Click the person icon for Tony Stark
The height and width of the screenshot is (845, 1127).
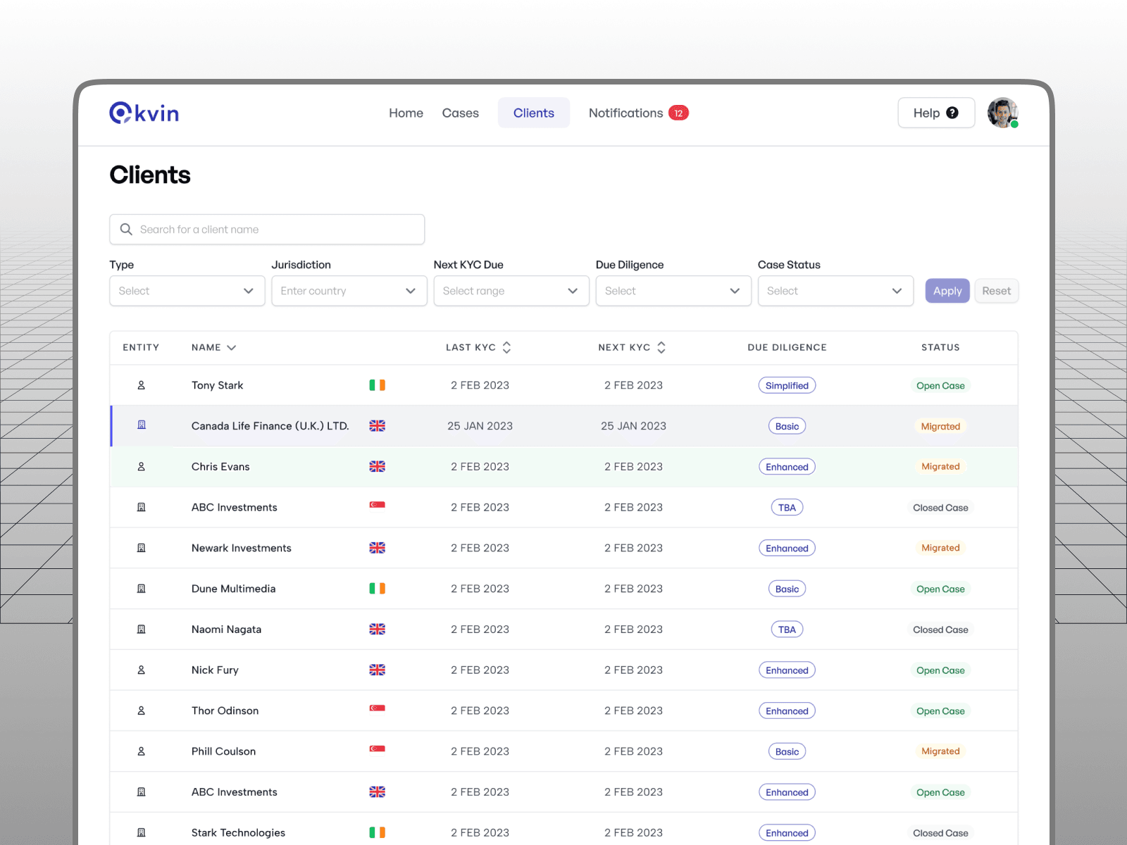coord(141,385)
